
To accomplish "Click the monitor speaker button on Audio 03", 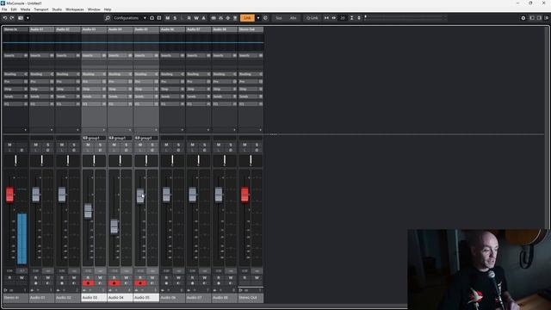I will [x=100, y=283].
